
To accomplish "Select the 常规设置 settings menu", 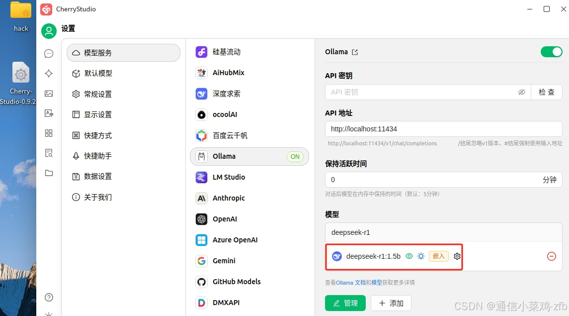I will tap(123, 94).
